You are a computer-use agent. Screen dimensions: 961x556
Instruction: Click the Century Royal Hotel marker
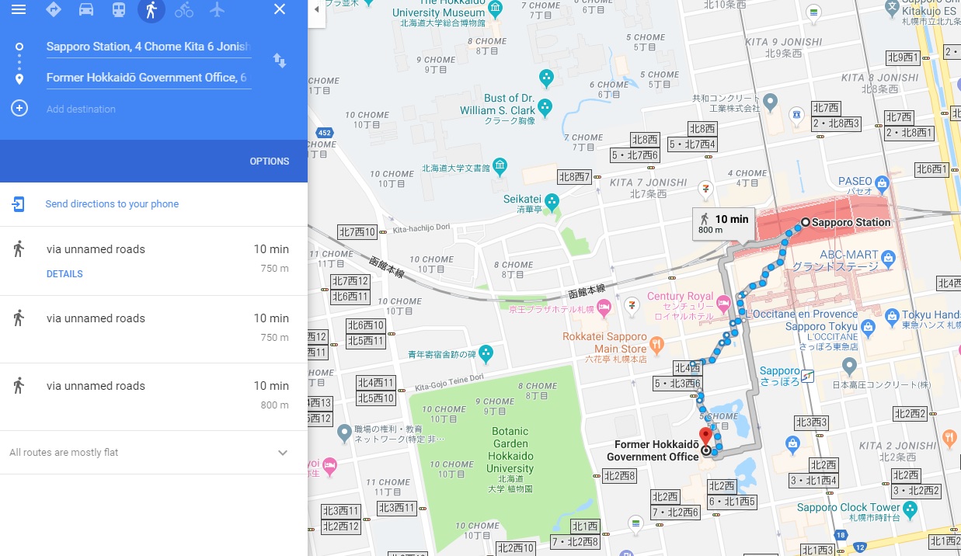coord(724,303)
